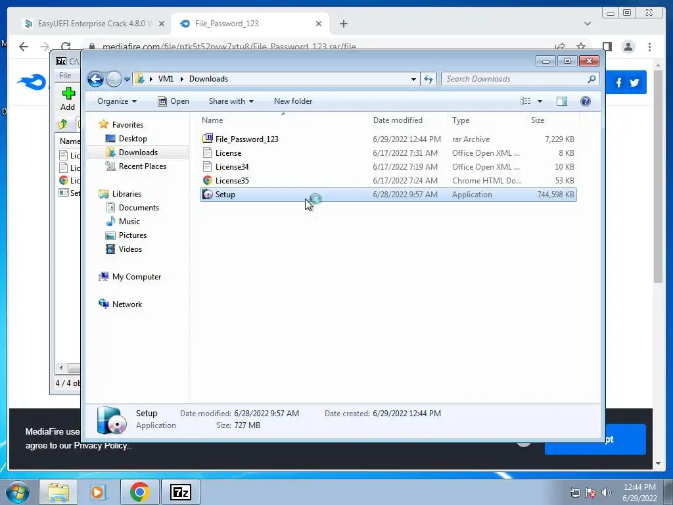
Task: Click Chrome's back navigation arrow
Action: click(x=24, y=47)
